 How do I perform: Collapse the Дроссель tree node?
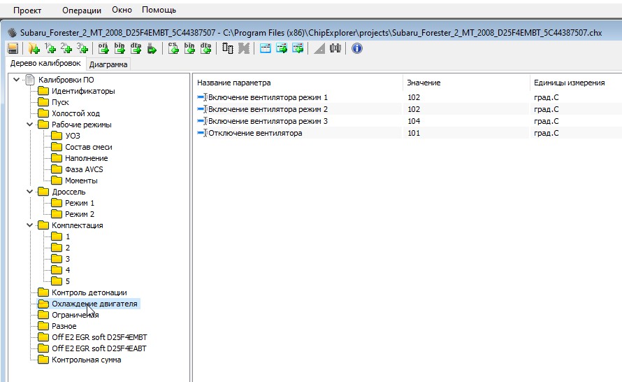coord(29,192)
